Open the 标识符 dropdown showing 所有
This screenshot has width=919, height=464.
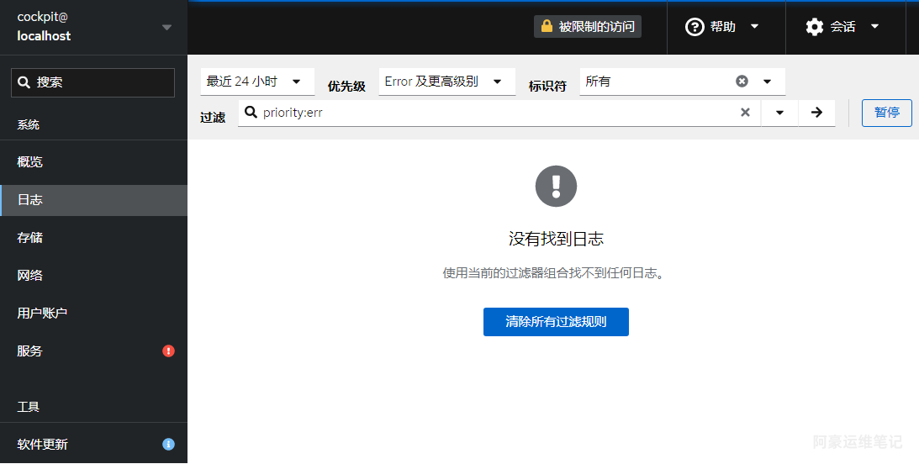767,82
